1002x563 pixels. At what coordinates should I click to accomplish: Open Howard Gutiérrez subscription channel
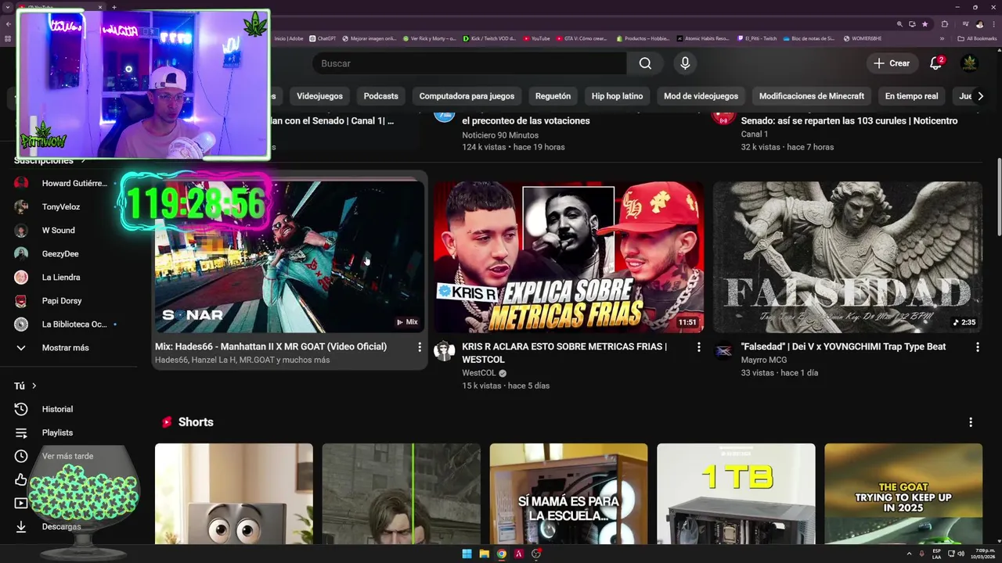(x=64, y=183)
